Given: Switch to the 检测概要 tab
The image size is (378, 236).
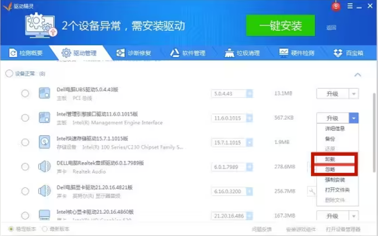Looking at the screenshot, I should [26, 53].
